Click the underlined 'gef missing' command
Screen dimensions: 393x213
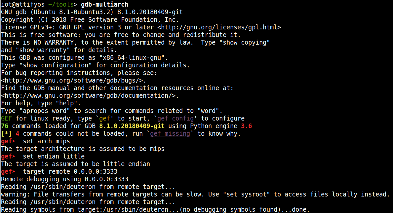pos(170,134)
